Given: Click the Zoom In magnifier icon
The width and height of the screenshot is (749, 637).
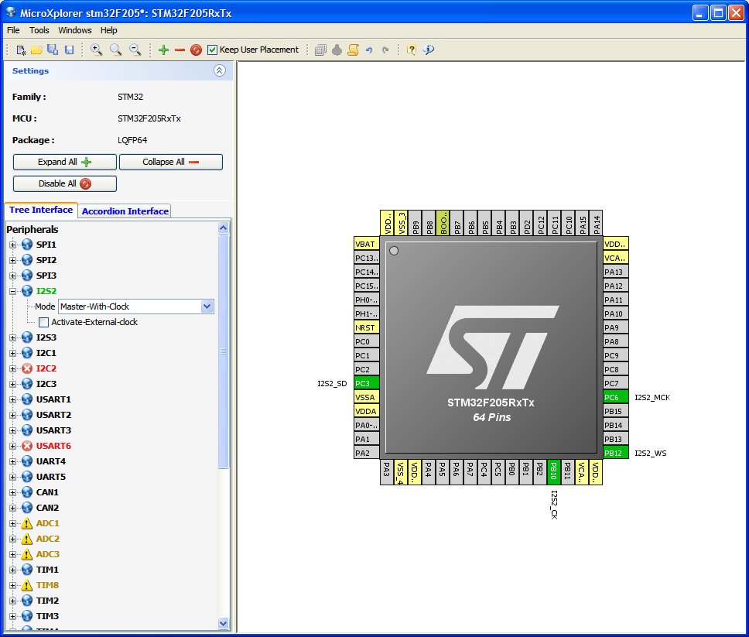Looking at the screenshot, I should click(x=97, y=50).
